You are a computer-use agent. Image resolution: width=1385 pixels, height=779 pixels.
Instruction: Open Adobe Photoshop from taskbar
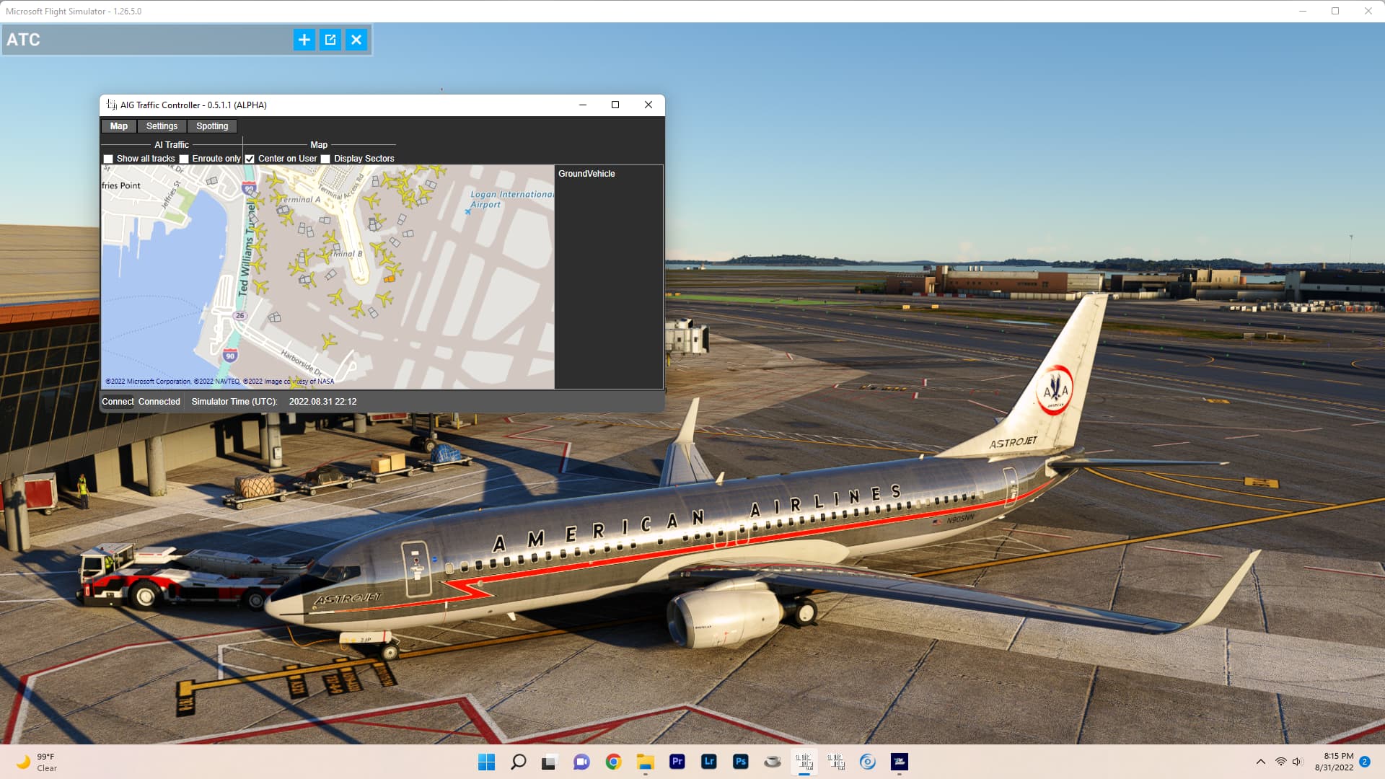tap(740, 762)
